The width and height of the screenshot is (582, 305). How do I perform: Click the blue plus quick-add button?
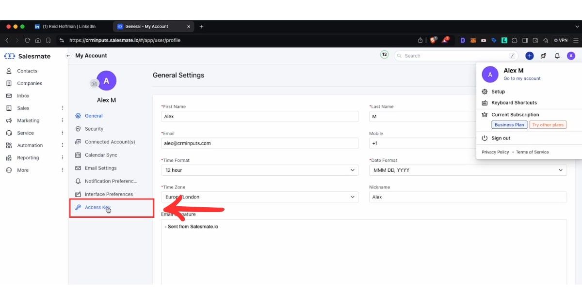(529, 56)
